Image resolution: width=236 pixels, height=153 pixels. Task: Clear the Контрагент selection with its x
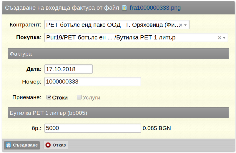point(181,25)
